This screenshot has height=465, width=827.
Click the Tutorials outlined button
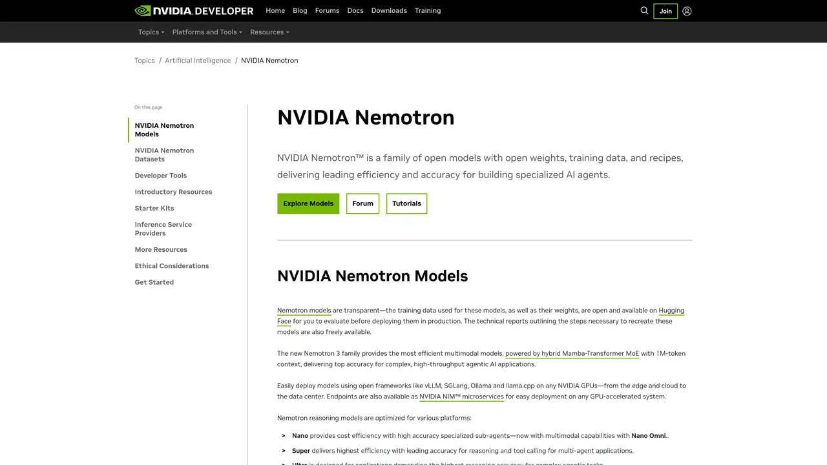tap(406, 203)
